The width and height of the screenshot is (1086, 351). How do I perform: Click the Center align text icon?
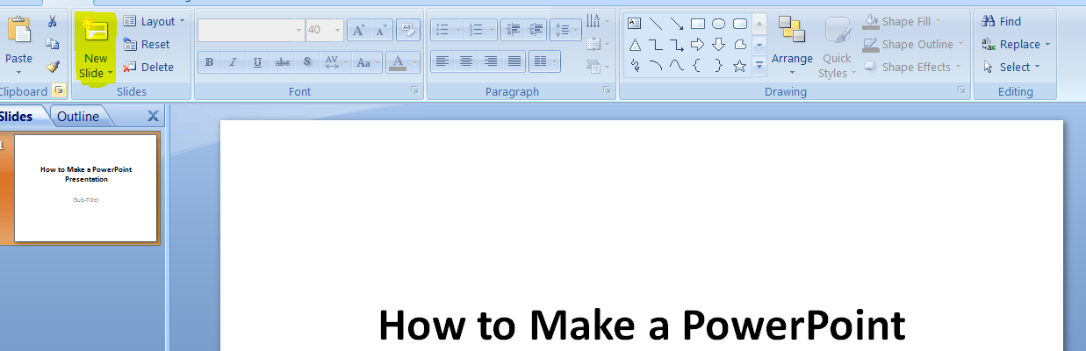pyautogui.click(x=466, y=61)
